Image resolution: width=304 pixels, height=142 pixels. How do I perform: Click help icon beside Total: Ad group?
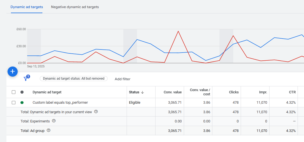[48, 131]
